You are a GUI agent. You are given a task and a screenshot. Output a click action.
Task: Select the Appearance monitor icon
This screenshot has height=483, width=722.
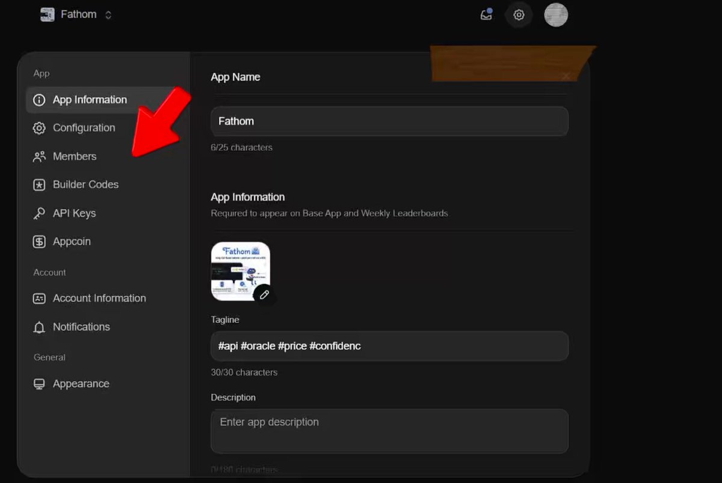(x=39, y=384)
